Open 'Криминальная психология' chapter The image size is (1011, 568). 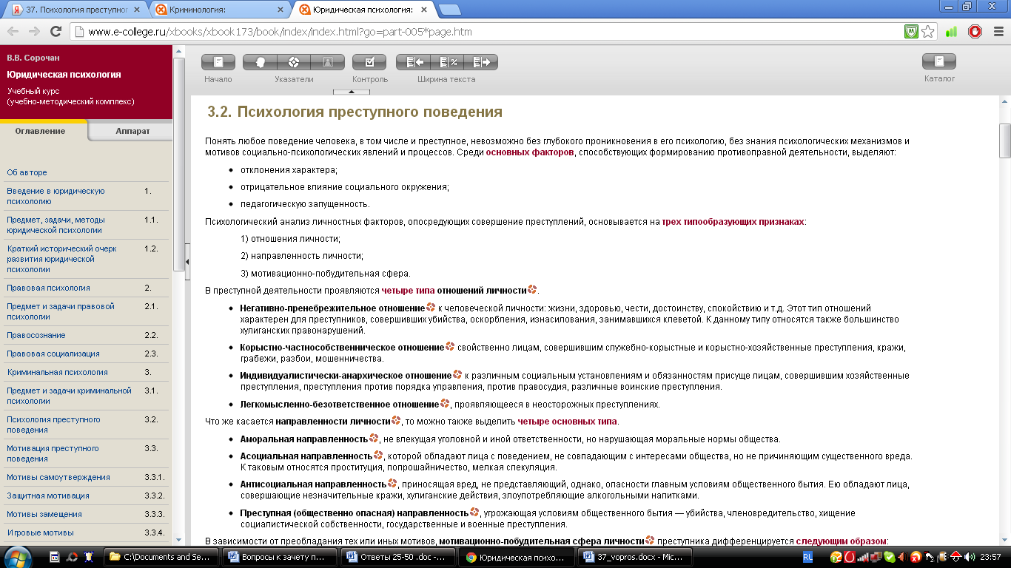tap(57, 372)
